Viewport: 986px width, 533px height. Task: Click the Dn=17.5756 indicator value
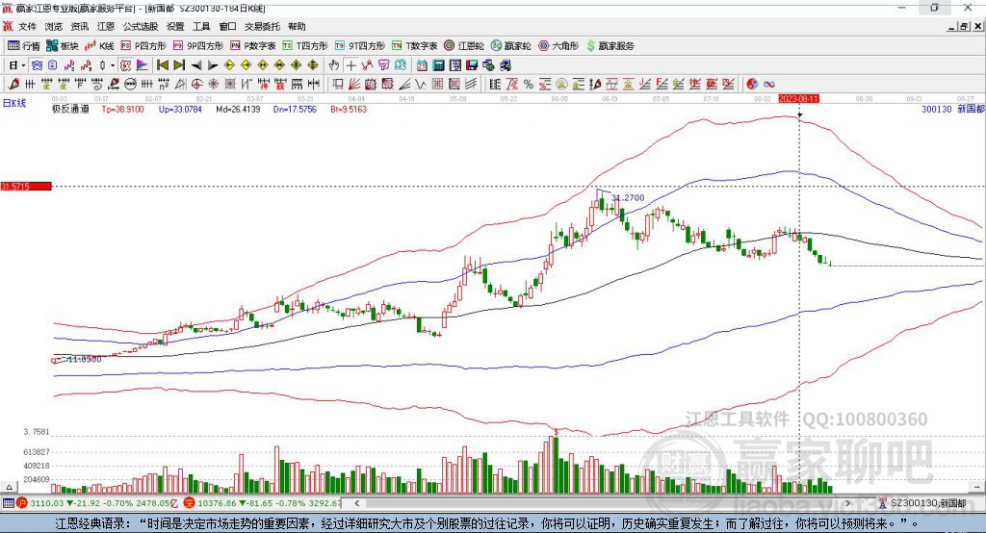(x=295, y=110)
